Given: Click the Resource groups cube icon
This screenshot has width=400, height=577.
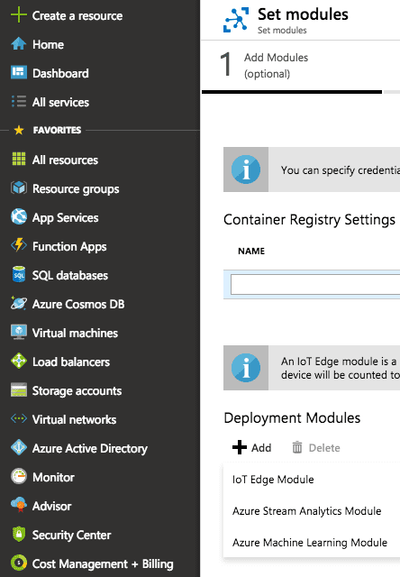Looking at the screenshot, I should (x=19, y=188).
